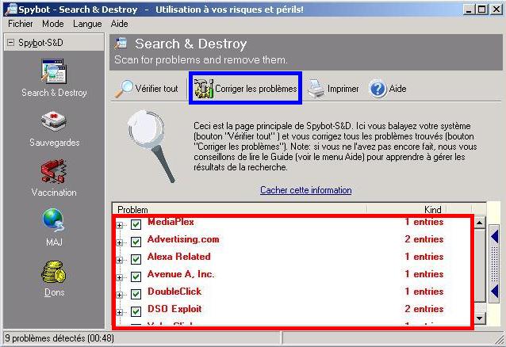Expand the Avenue A, Inc. entry

click(x=121, y=276)
